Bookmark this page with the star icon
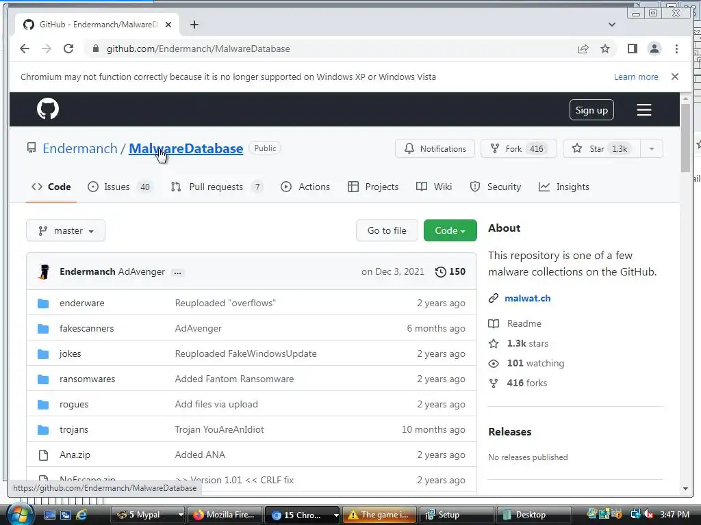701x525 pixels. [x=605, y=49]
